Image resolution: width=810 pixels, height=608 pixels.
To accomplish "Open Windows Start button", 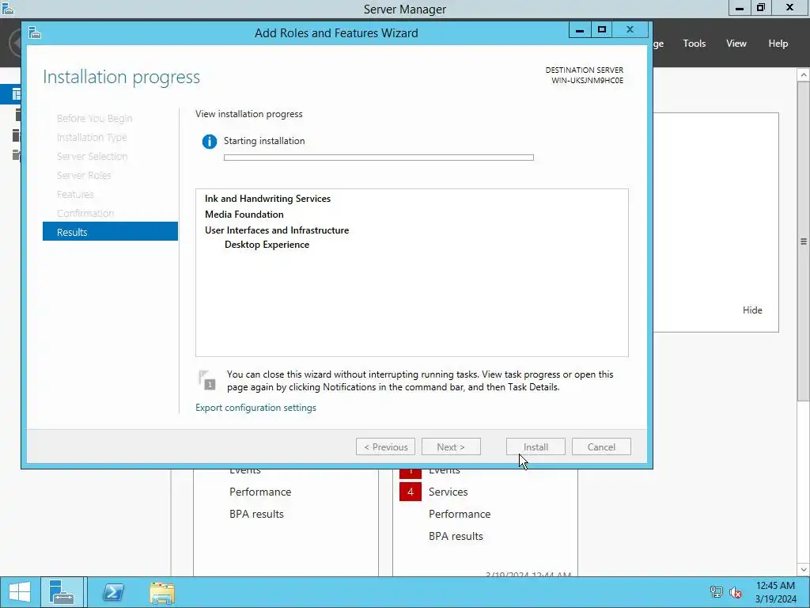I will click(x=20, y=592).
